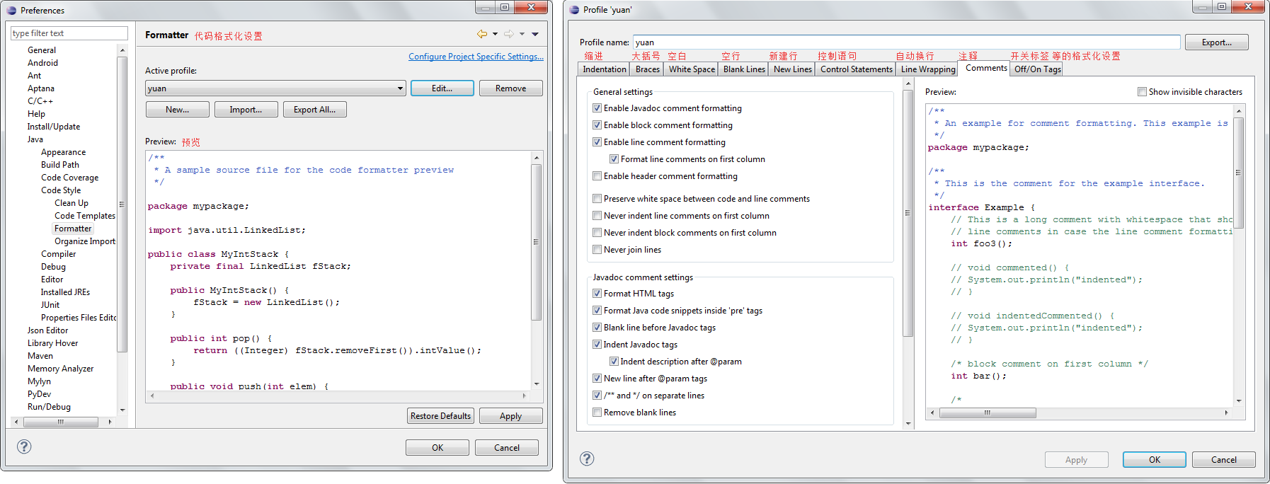The width and height of the screenshot is (1270, 484).
Task: Switch to Control Statements tab
Action: [857, 69]
